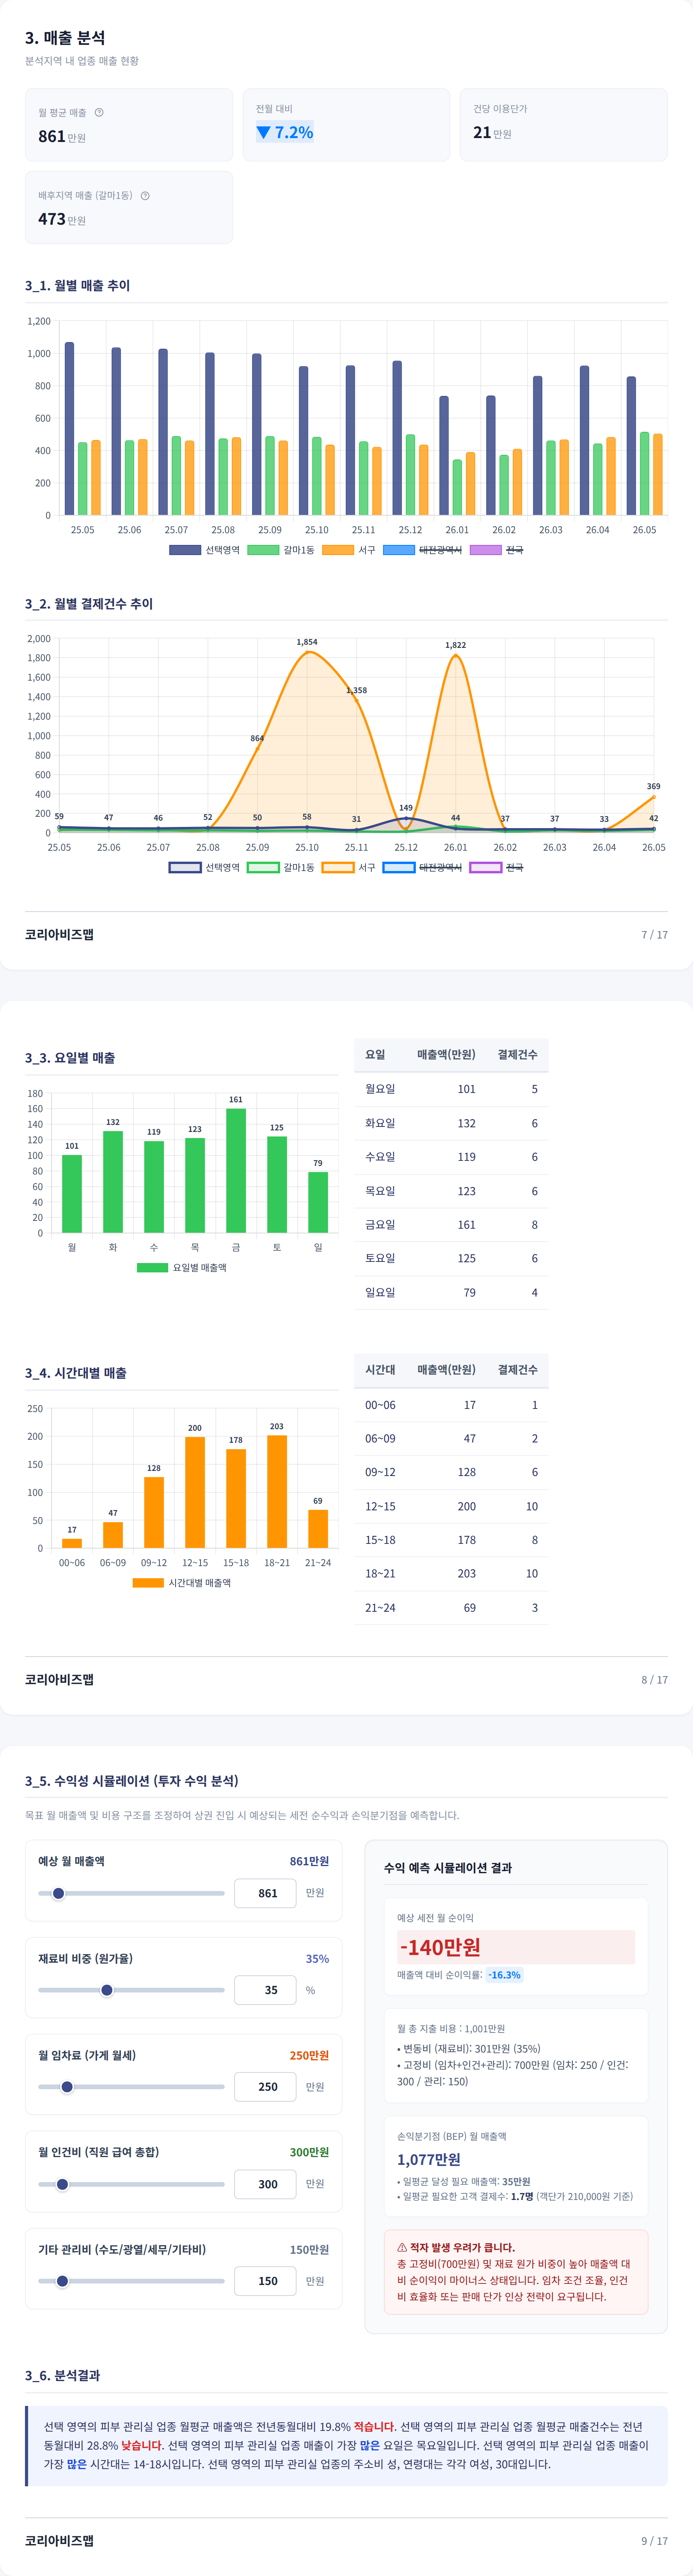Toggle 시간대별 매출액 legend item
Image resolution: width=693 pixels, height=2576 pixels.
click(181, 1582)
